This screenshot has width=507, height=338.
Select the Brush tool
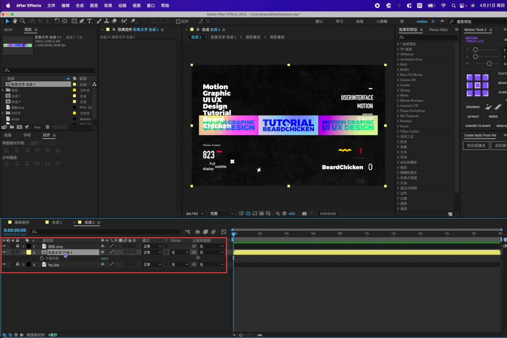pos(99,21)
